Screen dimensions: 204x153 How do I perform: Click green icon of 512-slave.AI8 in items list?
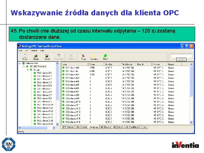[63, 95]
